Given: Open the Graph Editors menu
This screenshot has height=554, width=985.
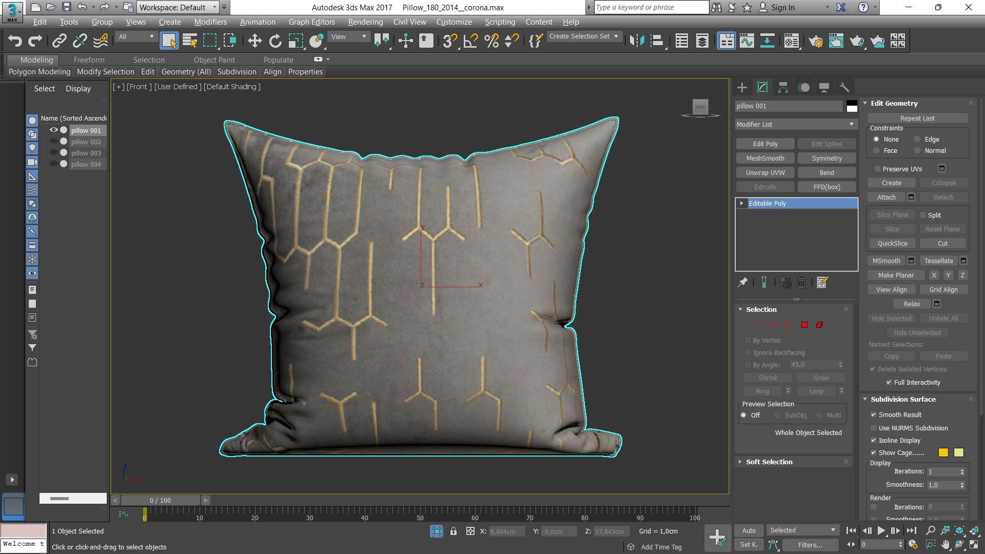Looking at the screenshot, I should pos(311,22).
